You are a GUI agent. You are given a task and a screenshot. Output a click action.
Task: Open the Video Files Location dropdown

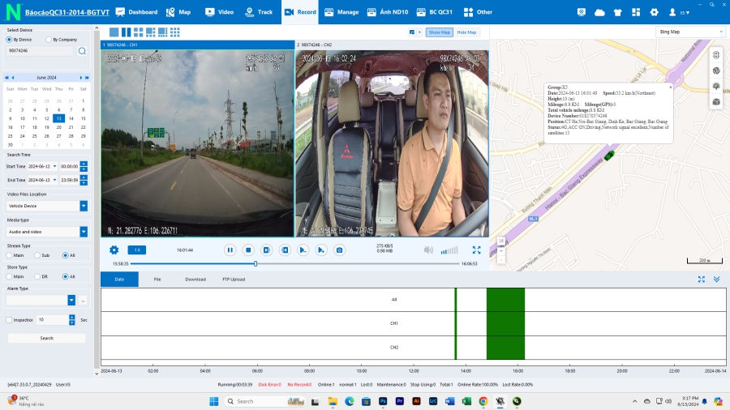tap(84, 206)
